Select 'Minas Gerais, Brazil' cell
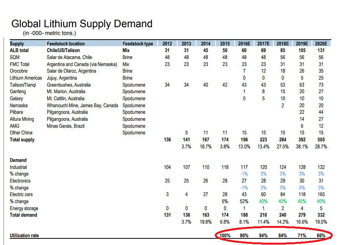341x245 pixels. (x=66, y=126)
